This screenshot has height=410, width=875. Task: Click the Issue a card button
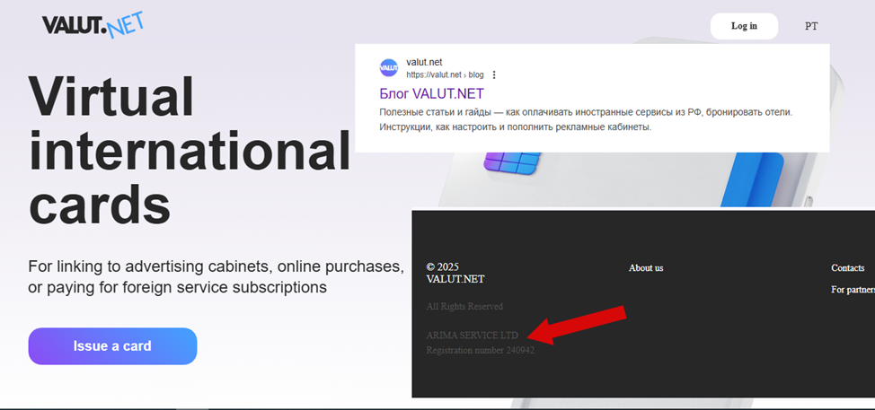112,346
